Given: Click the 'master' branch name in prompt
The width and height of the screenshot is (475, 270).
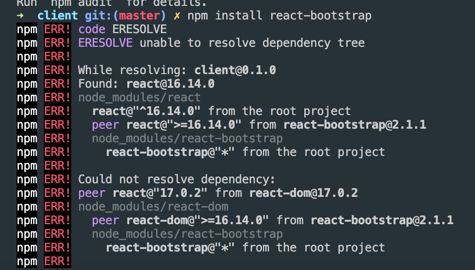Looking at the screenshot, I should coord(139,16).
